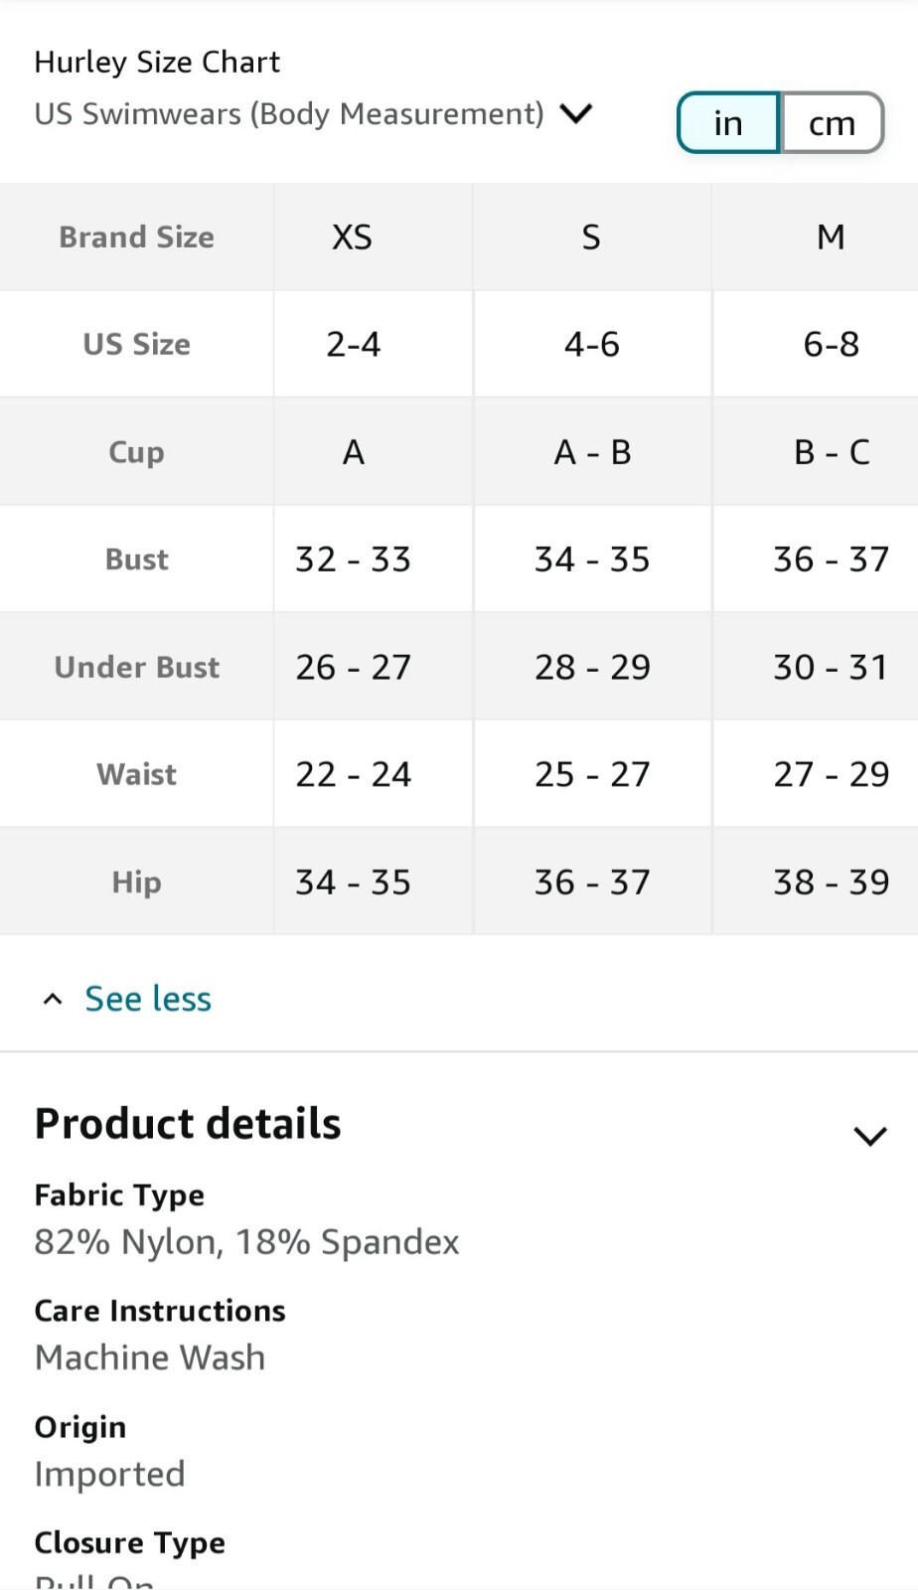Select XS brand size column header
Viewport: 918px width, 1590px height.
tap(353, 238)
